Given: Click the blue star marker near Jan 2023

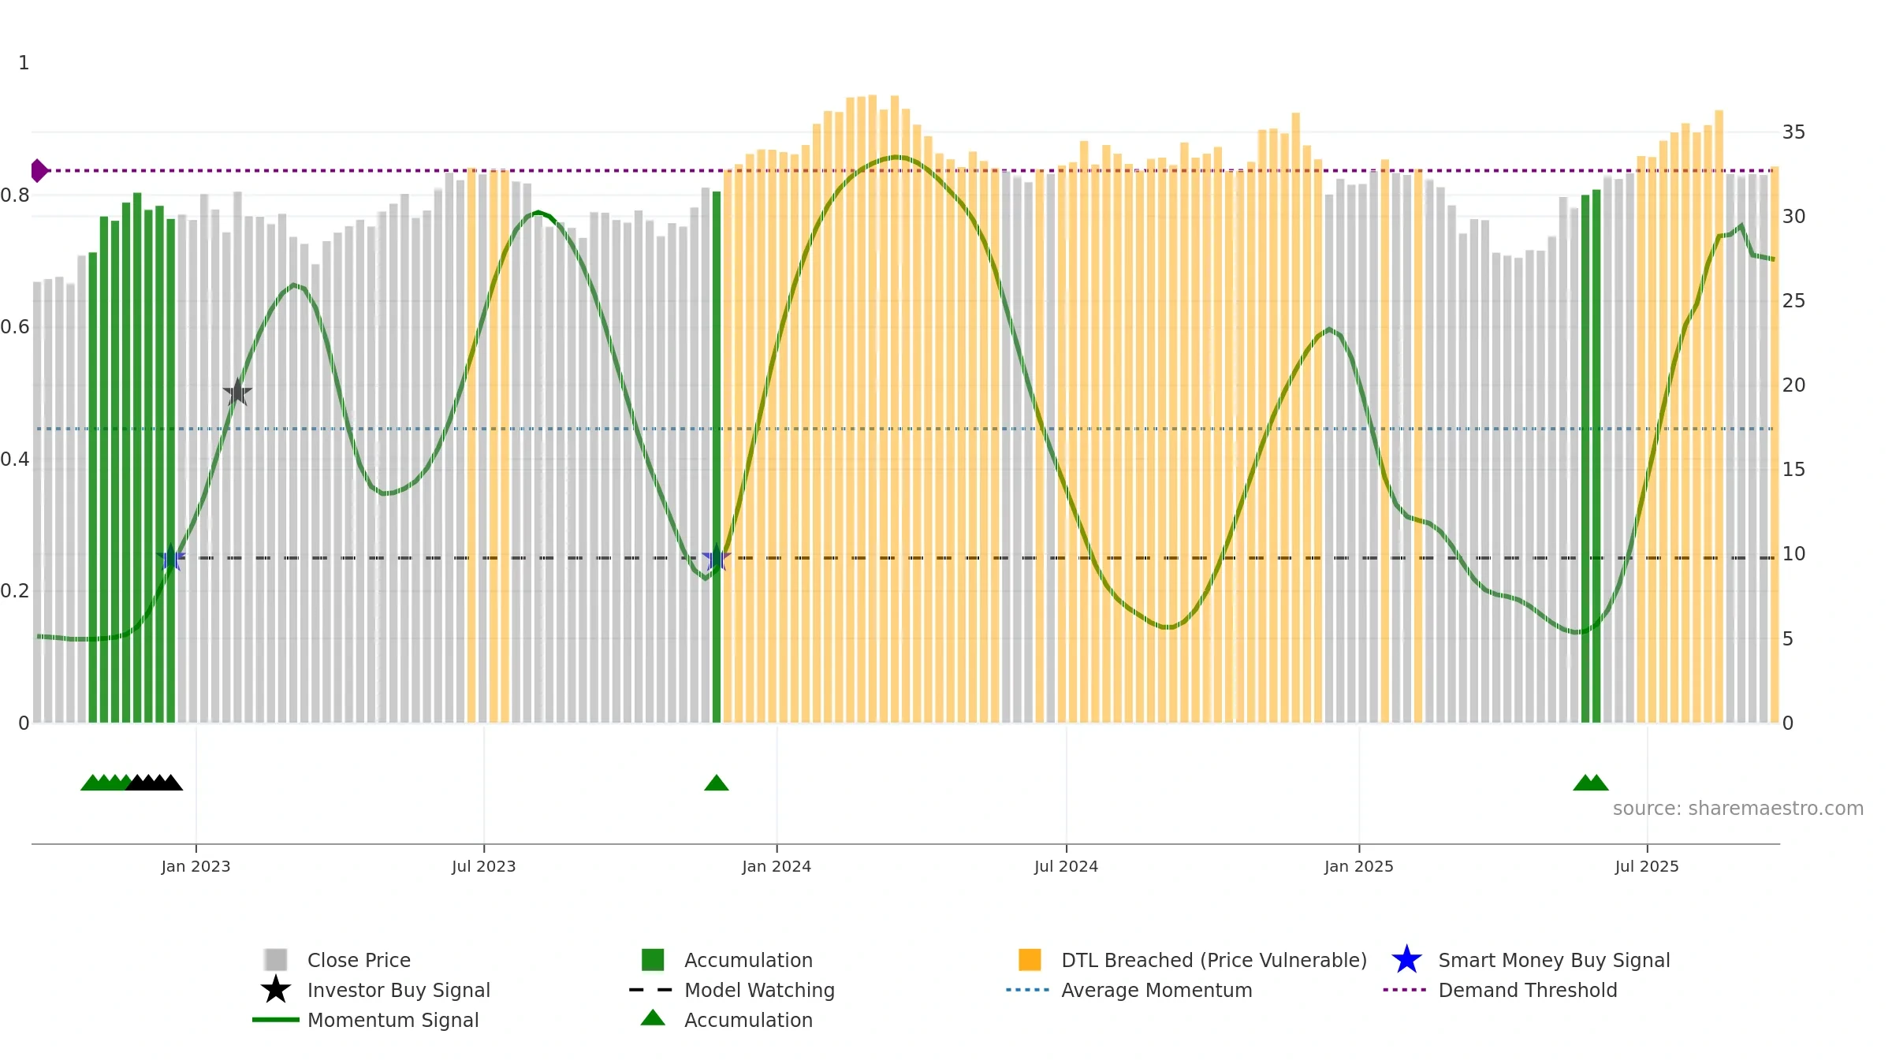Looking at the screenshot, I should [x=170, y=557].
